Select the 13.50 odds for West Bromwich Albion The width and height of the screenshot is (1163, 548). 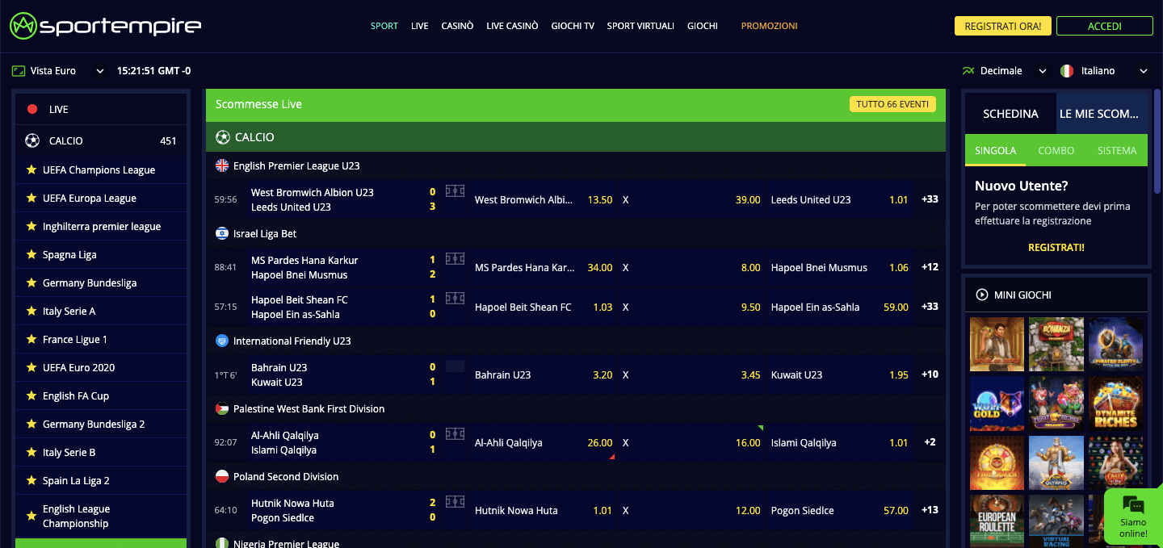click(x=599, y=199)
